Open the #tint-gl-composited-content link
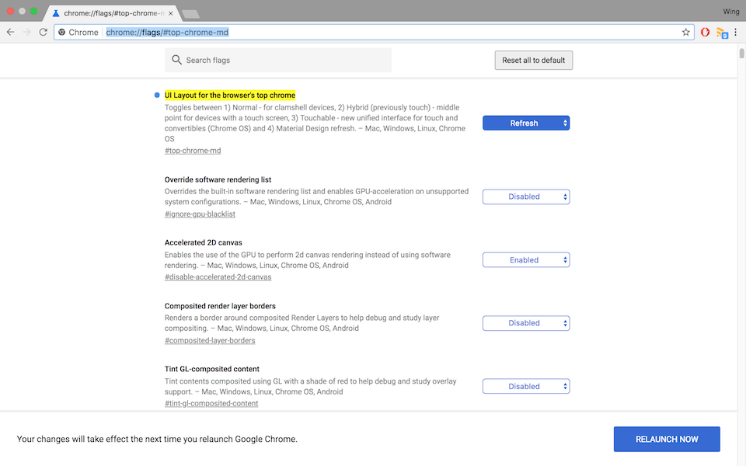The height and width of the screenshot is (466, 746). [x=211, y=404]
